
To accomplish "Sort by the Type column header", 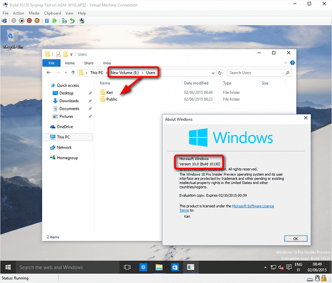I will pyautogui.click(x=227, y=83).
